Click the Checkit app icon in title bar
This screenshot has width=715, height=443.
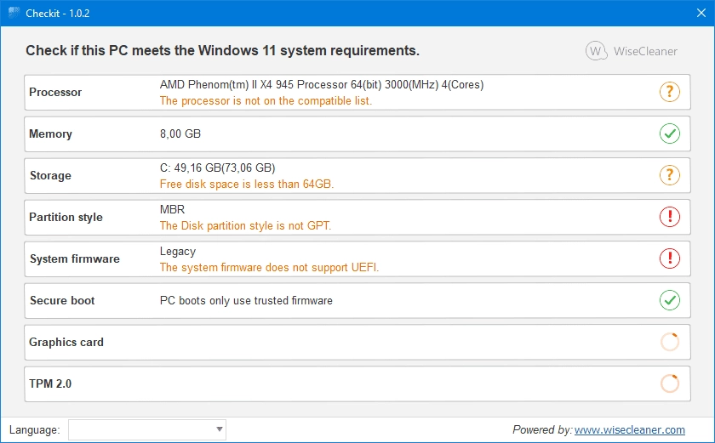[14, 13]
